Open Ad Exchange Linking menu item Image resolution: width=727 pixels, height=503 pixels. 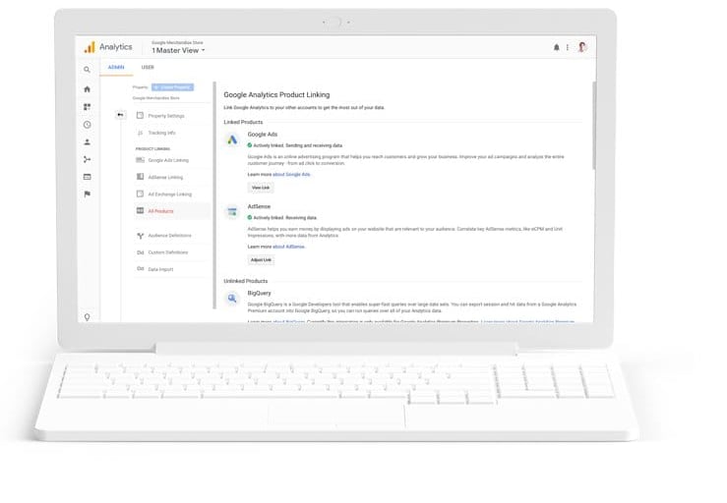tap(172, 195)
